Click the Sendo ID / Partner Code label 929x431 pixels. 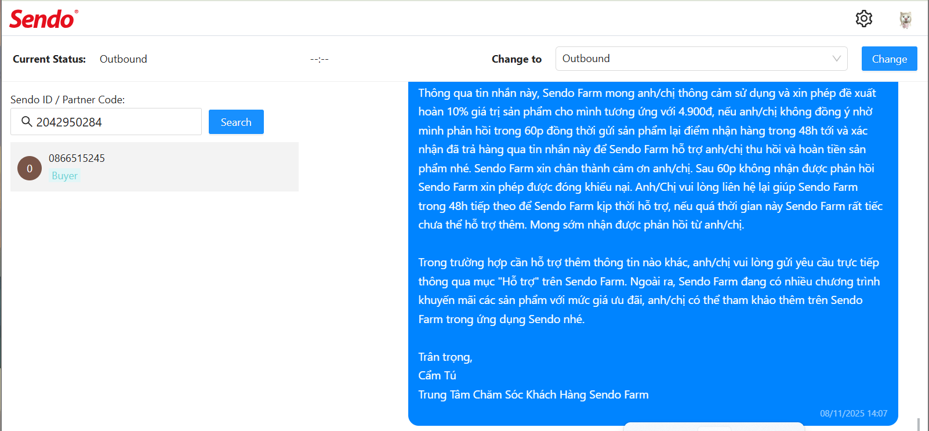pyautogui.click(x=68, y=100)
